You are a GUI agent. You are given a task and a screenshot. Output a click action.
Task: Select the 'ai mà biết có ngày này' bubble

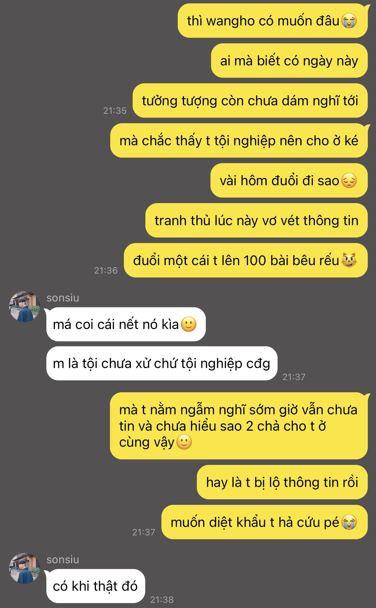pos(289,60)
